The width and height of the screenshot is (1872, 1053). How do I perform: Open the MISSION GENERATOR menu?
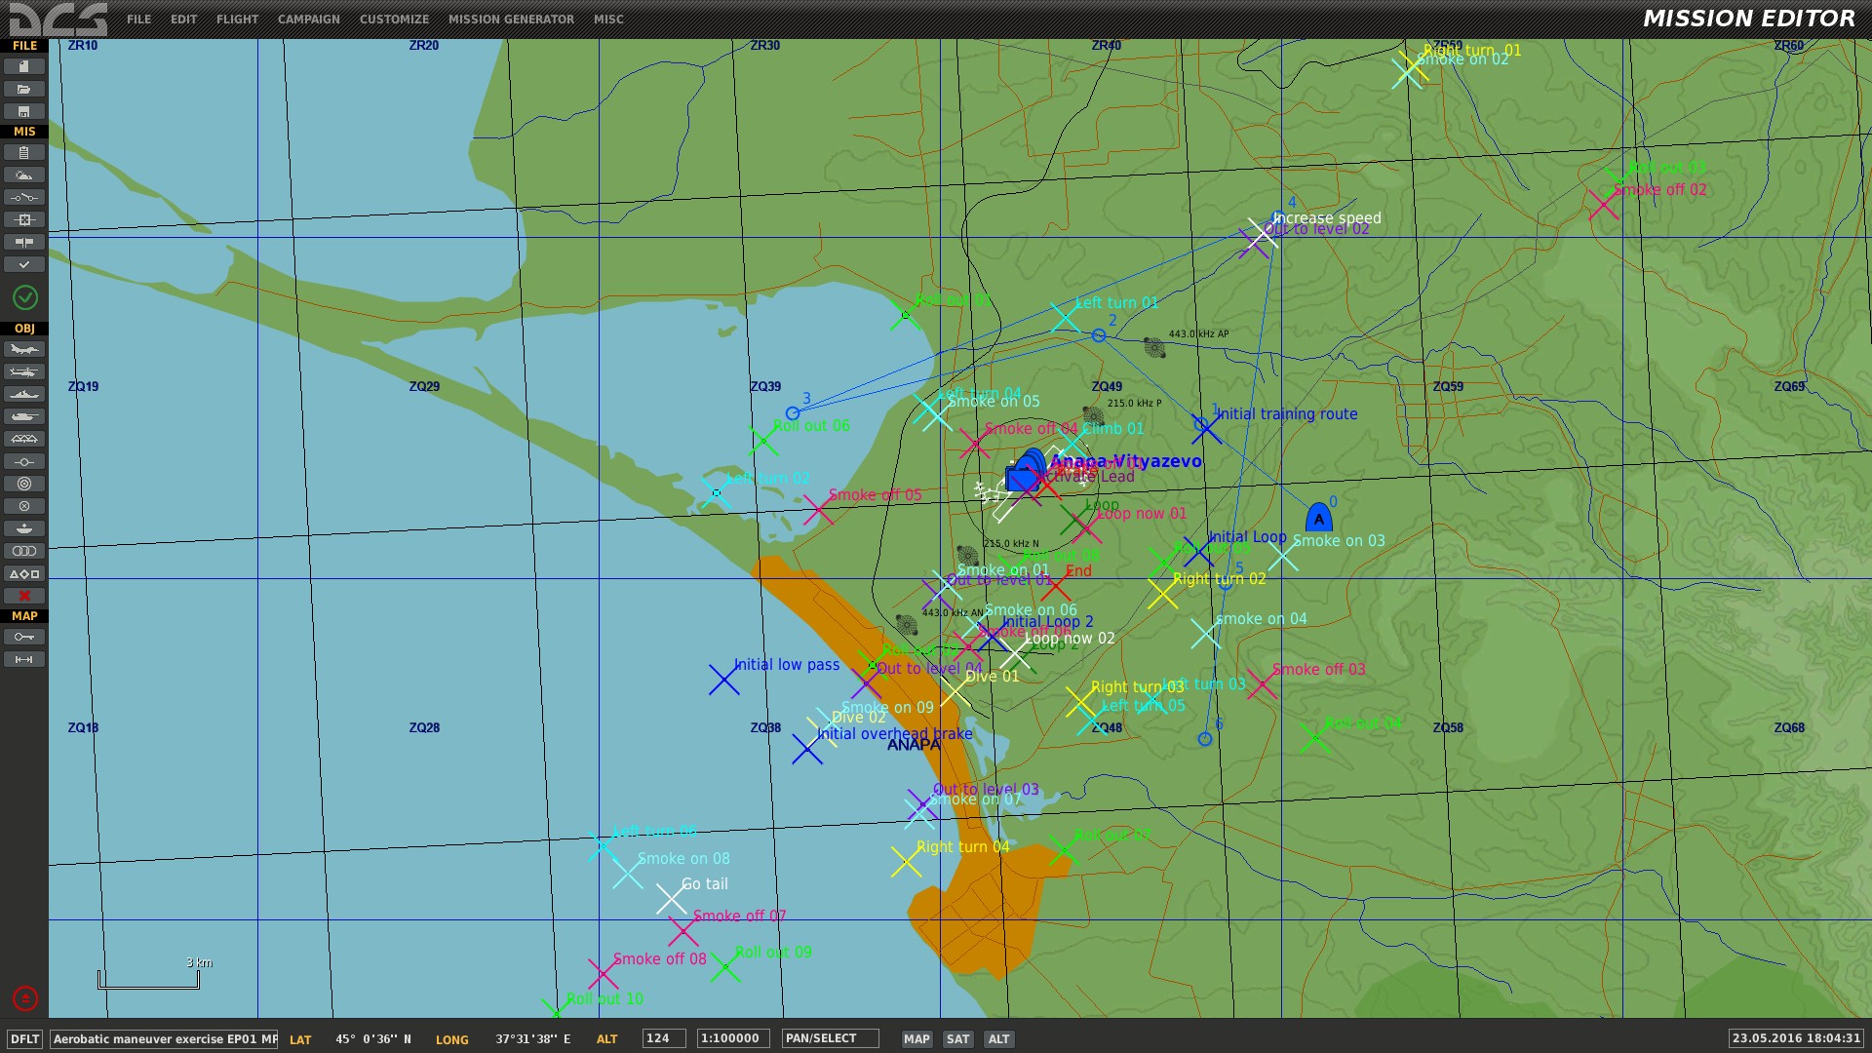tap(511, 19)
